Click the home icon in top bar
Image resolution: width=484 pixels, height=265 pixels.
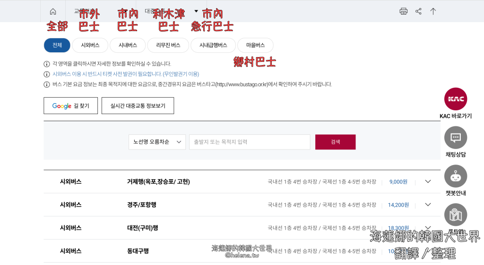53,11
